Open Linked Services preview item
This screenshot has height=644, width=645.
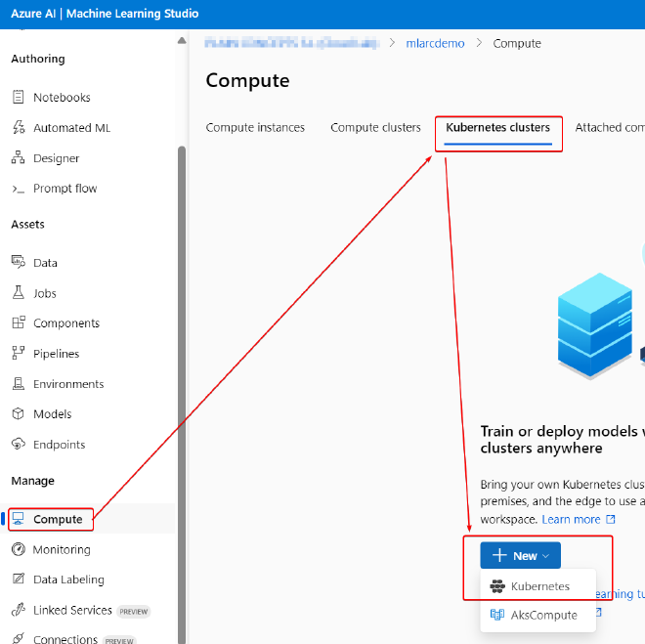72,610
